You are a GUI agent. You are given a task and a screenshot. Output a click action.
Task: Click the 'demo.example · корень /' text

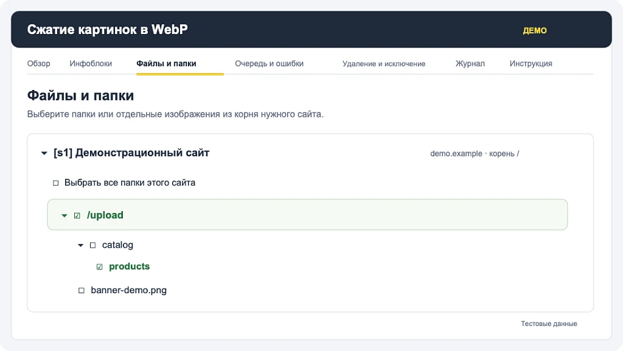[x=475, y=154]
